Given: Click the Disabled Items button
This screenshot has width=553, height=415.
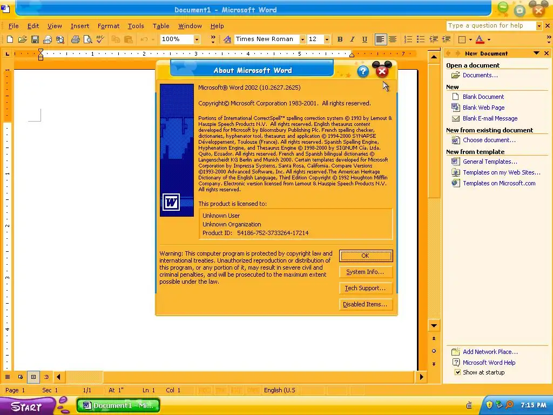Looking at the screenshot, I should coord(366,304).
